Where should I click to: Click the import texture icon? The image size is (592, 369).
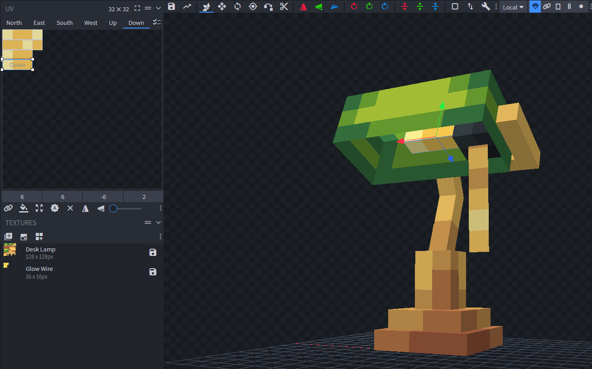coord(8,237)
